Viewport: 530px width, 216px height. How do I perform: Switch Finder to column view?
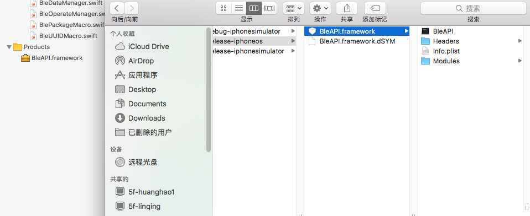coord(254,8)
